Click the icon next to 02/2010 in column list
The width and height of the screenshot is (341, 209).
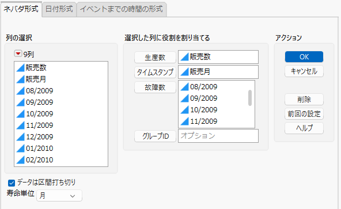[x=20, y=160]
